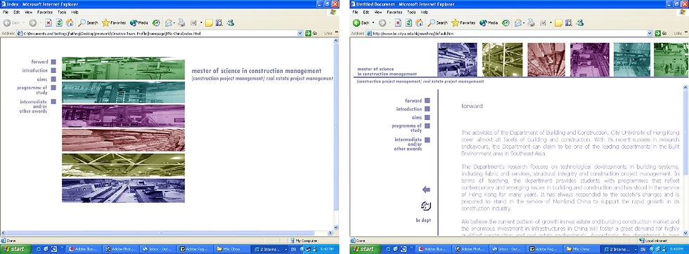
Task: Click Stop in the Index window toolbar
Action: [48, 23]
